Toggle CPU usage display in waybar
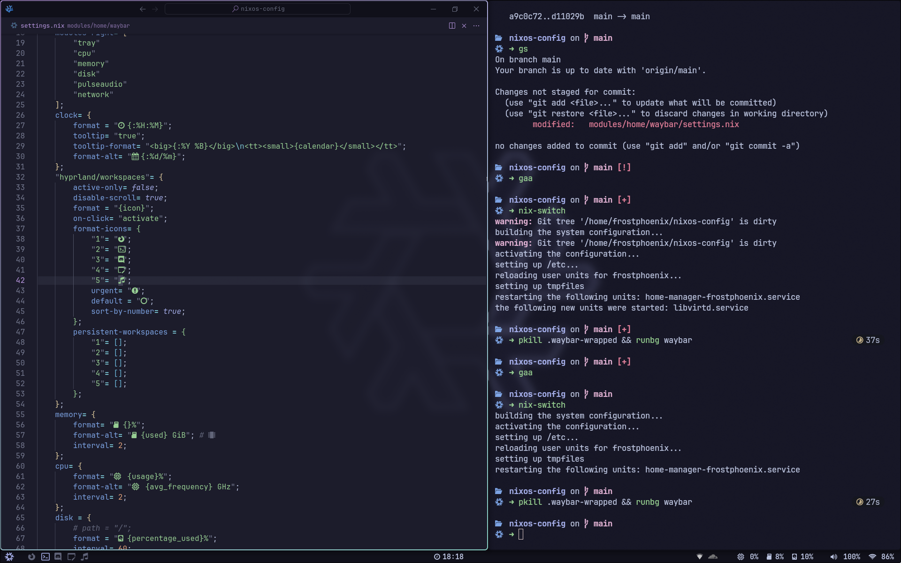The width and height of the screenshot is (901, 563). tap(748, 556)
